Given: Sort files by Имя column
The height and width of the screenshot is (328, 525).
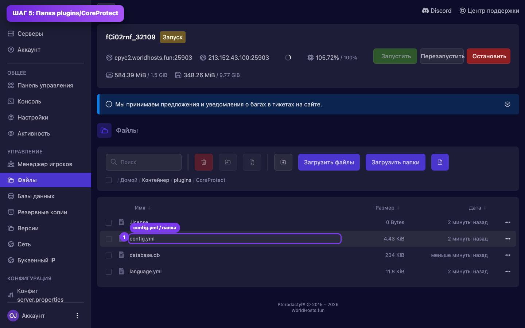Looking at the screenshot, I should [143, 208].
